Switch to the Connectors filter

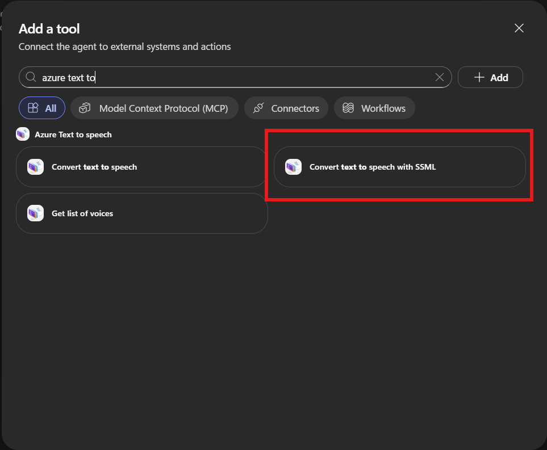[286, 108]
